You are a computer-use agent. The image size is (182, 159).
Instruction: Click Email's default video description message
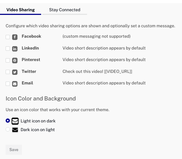[104, 83]
